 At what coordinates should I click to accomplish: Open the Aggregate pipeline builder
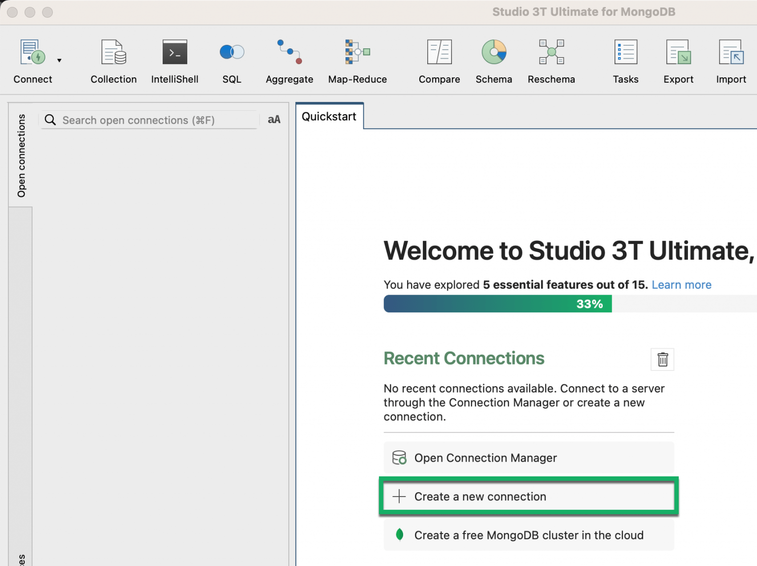289,59
